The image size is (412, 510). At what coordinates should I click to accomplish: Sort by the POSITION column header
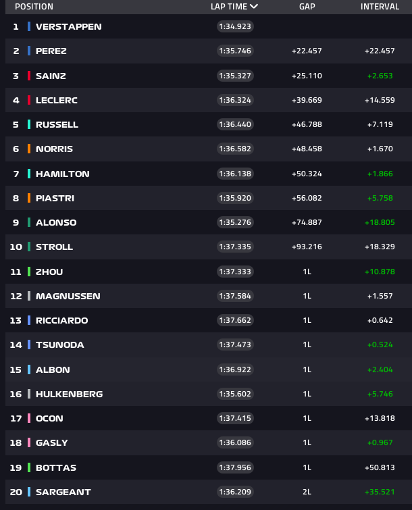pos(34,7)
